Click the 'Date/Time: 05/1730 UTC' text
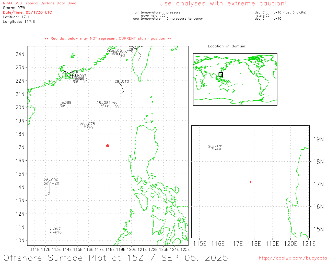Screen dimensions: 327x261 (27, 12)
